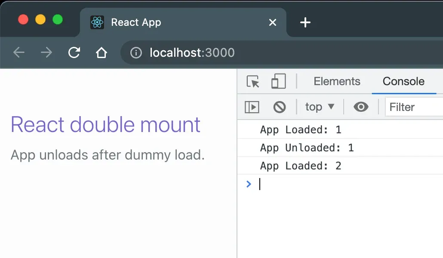Select the Console tab
Screen dimensions: 443x258
coord(403,81)
